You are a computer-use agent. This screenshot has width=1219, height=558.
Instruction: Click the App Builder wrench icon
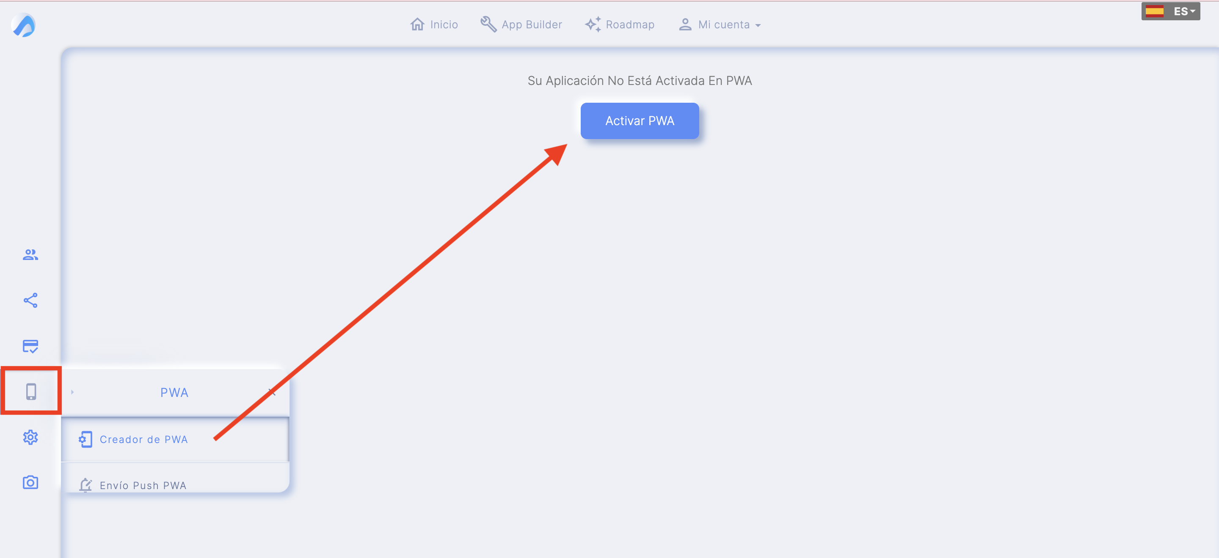click(488, 24)
